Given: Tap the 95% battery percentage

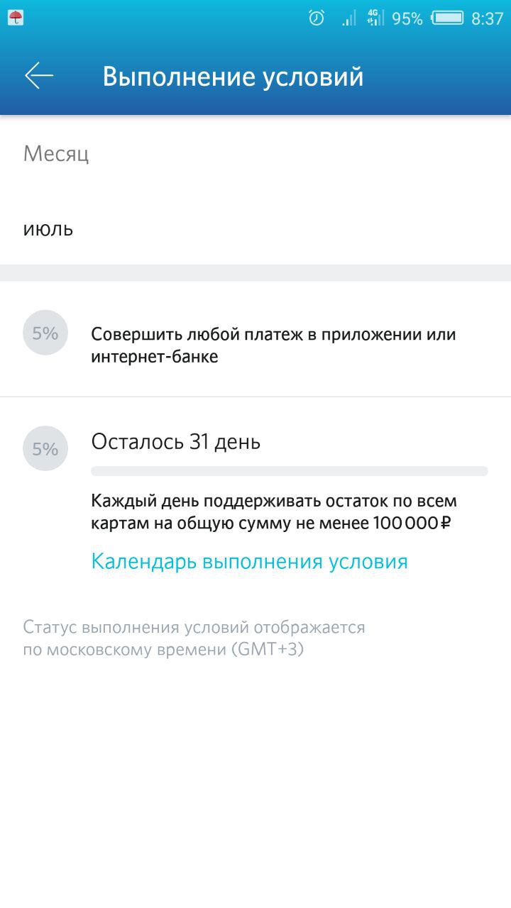Looking at the screenshot, I should click(x=407, y=18).
